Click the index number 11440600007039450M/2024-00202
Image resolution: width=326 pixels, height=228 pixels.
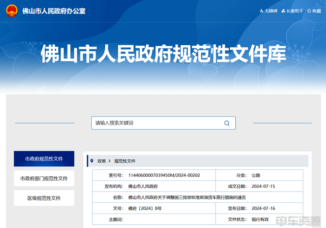tap(164, 175)
